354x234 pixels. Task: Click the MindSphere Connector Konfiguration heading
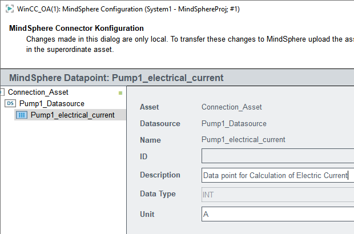[x=77, y=29]
